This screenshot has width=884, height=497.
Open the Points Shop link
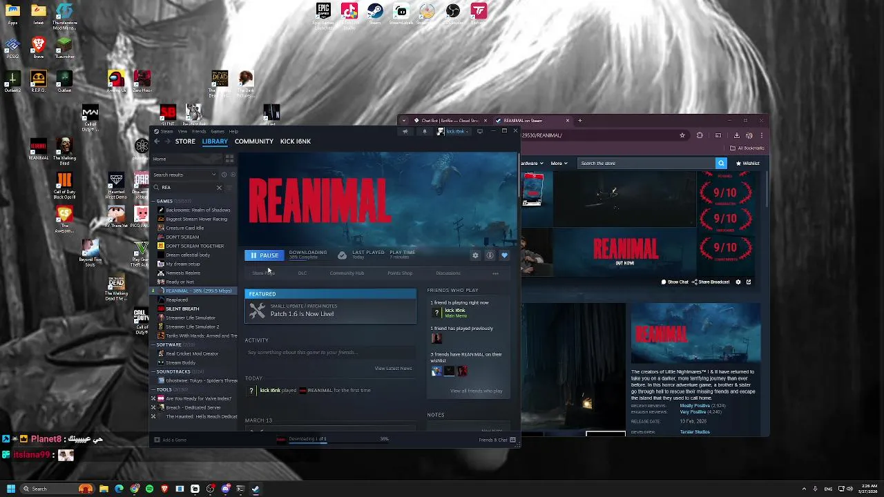coord(400,273)
